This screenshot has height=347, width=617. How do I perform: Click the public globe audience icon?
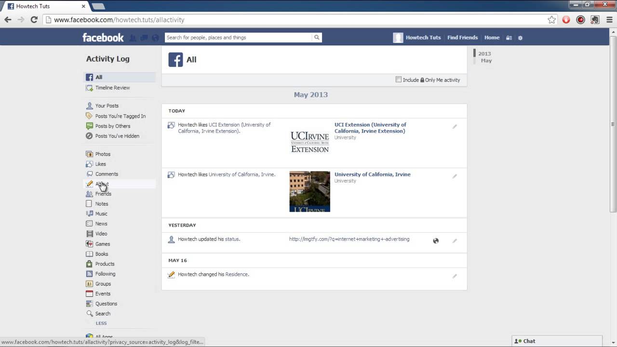pos(436,241)
